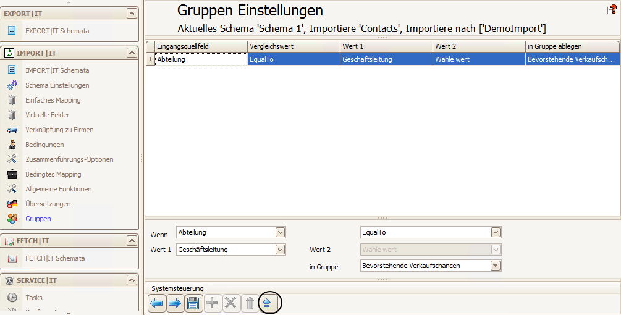The width and height of the screenshot is (621, 315).
Task: Select the Bevorstehende Verkaufsch... grid cell
Action: tap(572, 59)
